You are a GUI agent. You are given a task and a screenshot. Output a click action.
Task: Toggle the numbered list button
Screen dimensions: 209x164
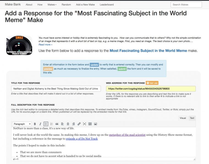pyautogui.click(x=51, y=124)
